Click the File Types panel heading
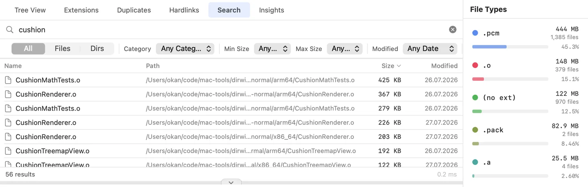Image resolution: width=588 pixels, height=187 pixels. click(488, 9)
